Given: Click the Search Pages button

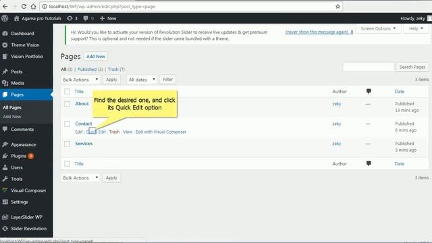Looking at the screenshot, I should point(412,67).
